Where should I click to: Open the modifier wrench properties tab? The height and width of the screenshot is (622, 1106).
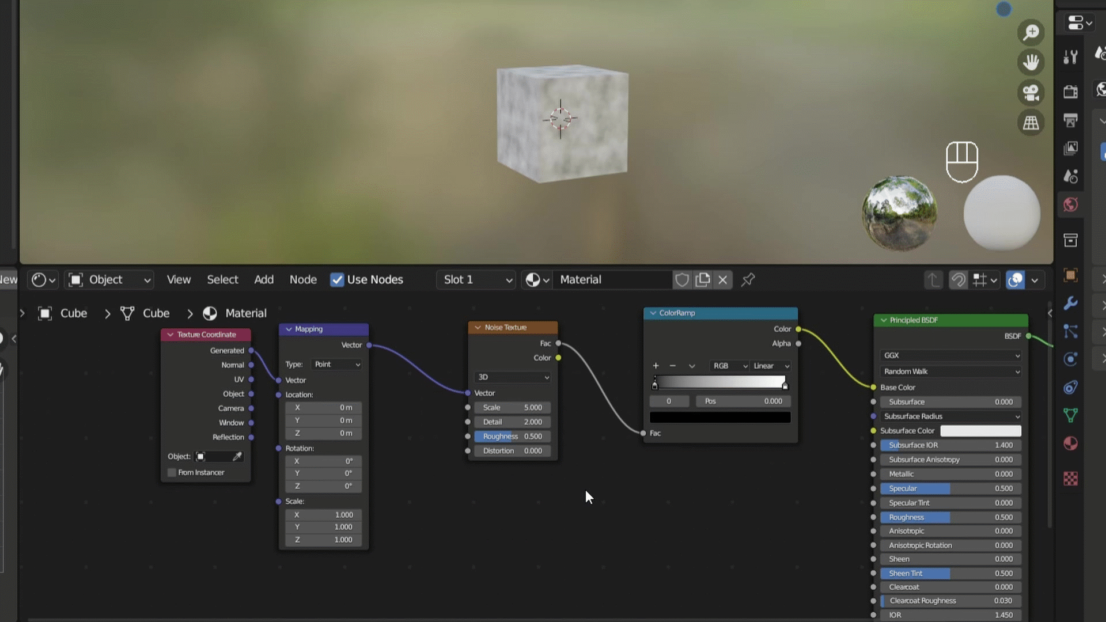tap(1070, 303)
